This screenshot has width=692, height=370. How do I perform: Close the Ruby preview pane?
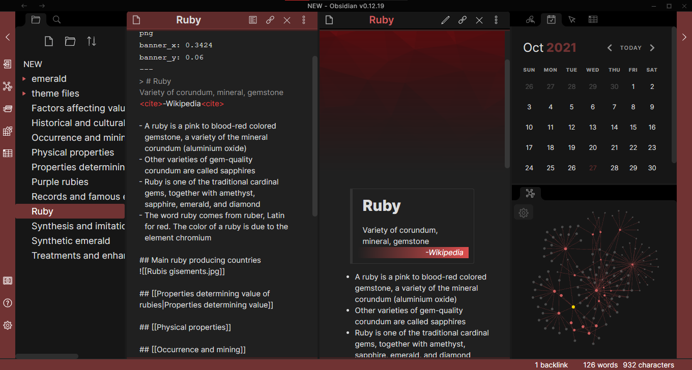click(x=479, y=20)
